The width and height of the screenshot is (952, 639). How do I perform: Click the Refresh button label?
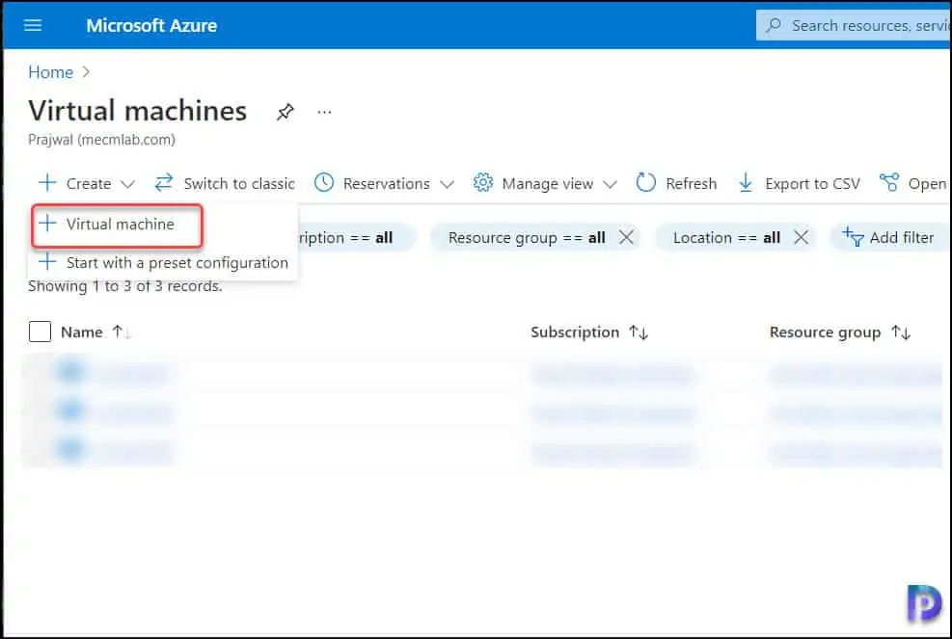pos(691,183)
